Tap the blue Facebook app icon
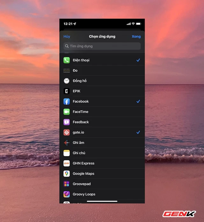 [66, 101]
